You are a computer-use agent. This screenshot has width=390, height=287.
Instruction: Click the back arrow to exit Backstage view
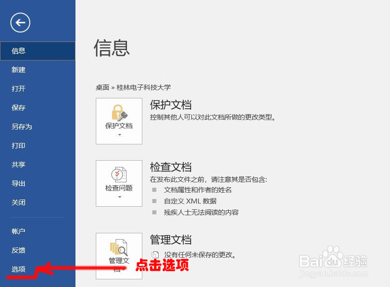pos(19,22)
